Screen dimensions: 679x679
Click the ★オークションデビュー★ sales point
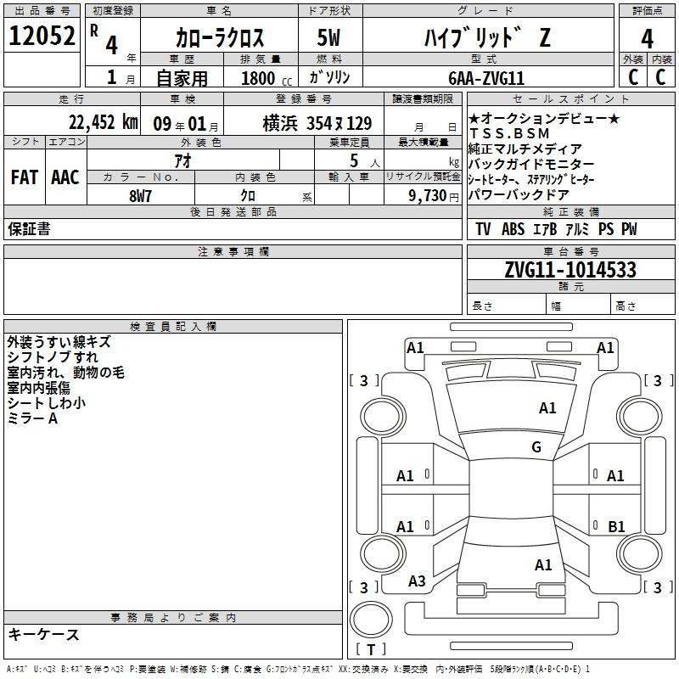(x=544, y=118)
